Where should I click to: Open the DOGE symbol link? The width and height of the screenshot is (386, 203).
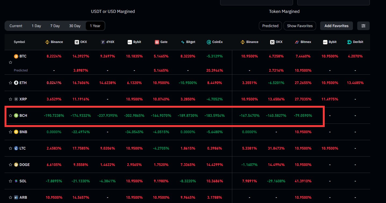[x=24, y=165]
